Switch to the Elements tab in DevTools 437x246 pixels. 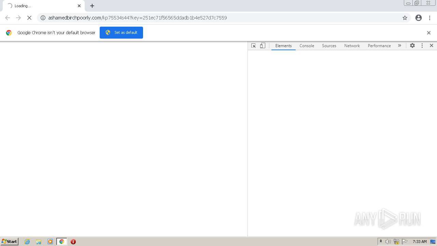click(x=283, y=45)
